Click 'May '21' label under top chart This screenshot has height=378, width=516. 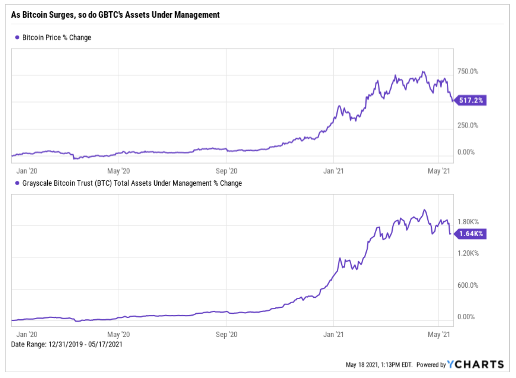click(x=439, y=171)
